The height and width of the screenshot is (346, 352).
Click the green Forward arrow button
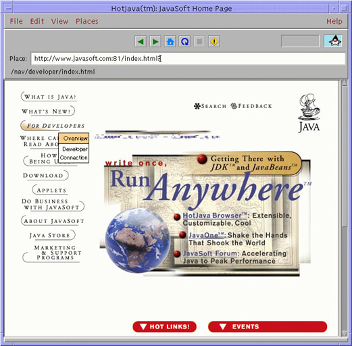point(155,41)
